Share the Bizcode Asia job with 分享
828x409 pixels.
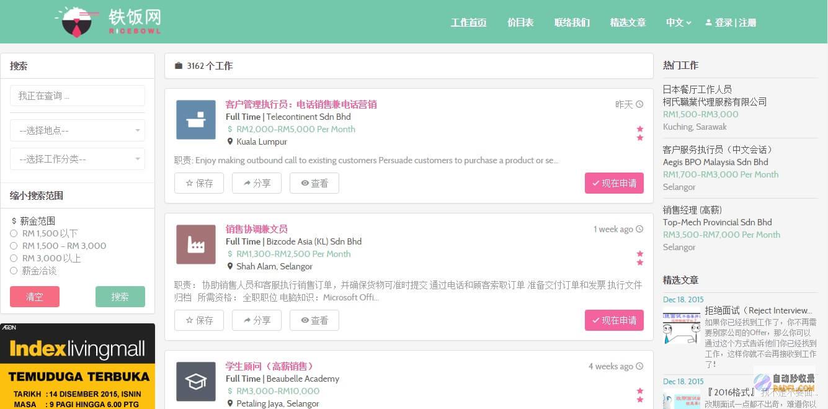(257, 320)
